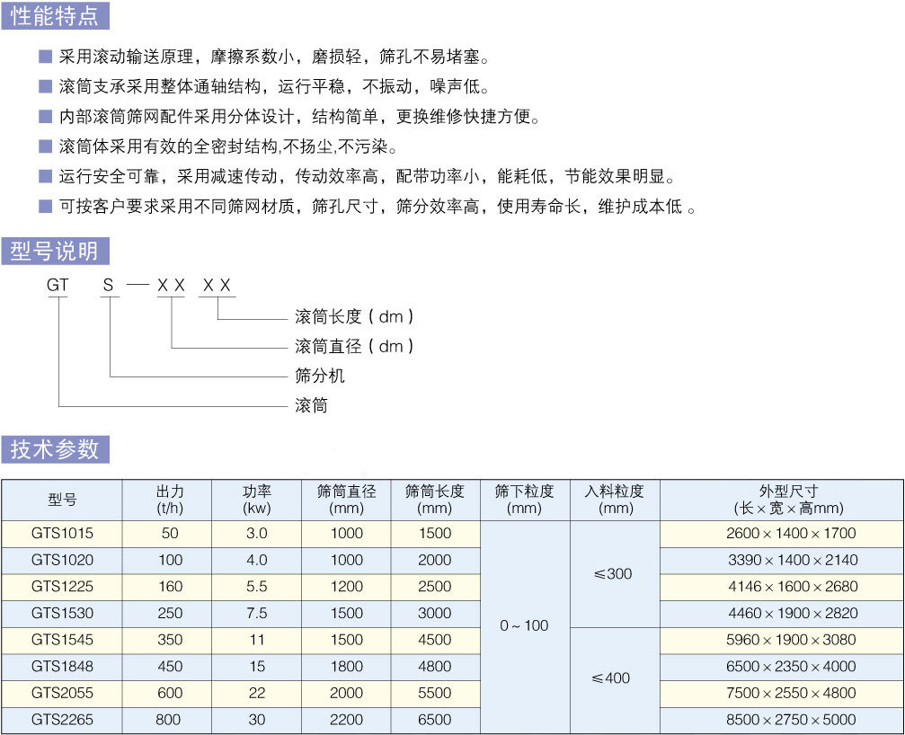Image resolution: width=905 pixels, height=735 pixels.
Task: Click the S letter in model diagram
Action: point(108,285)
